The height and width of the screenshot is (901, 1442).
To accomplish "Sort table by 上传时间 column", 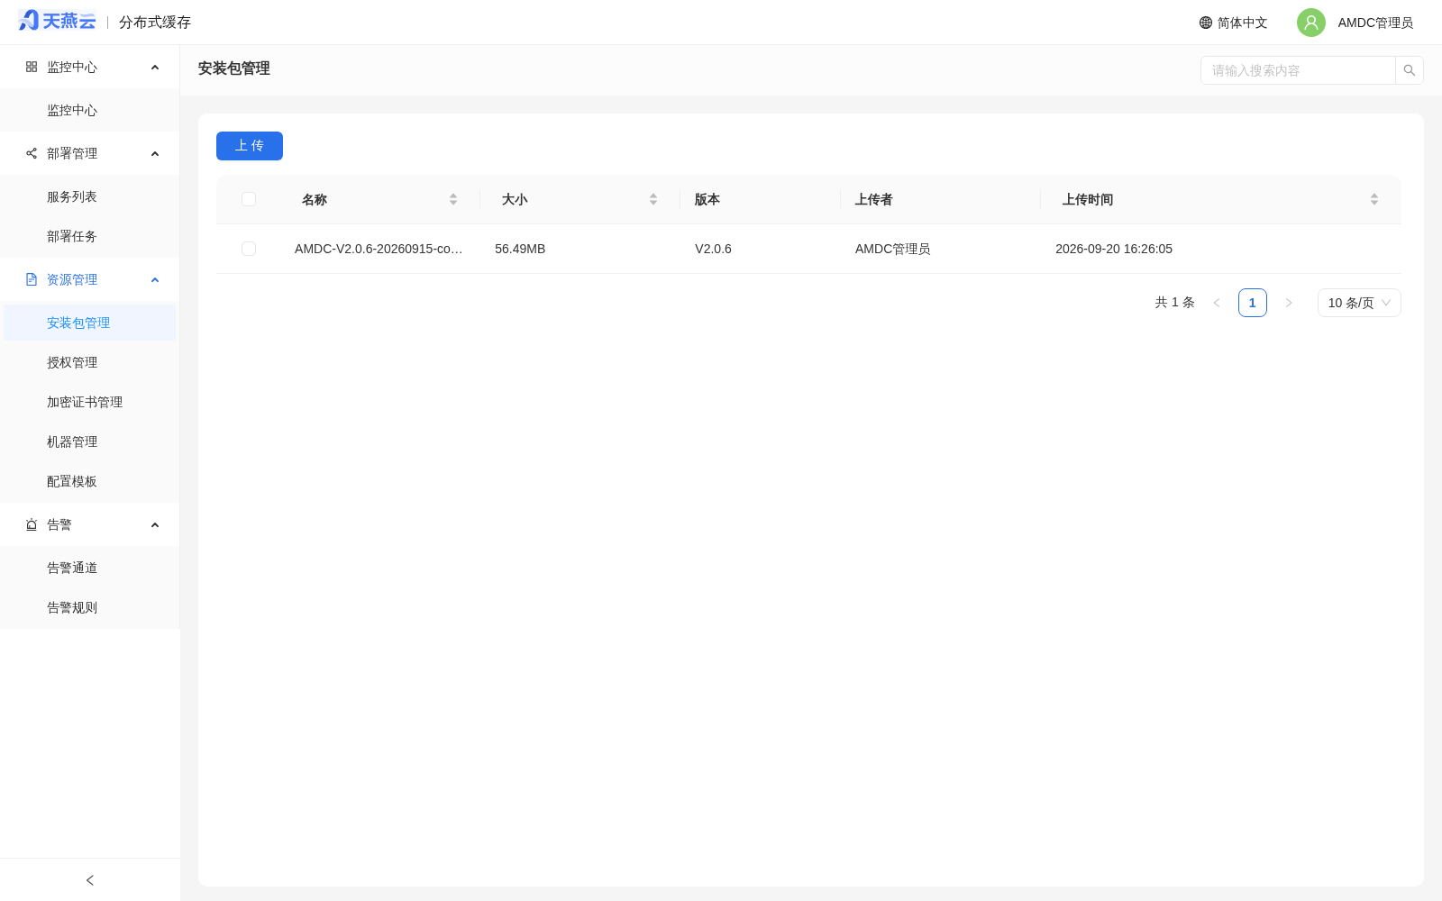I will pos(1374,199).
